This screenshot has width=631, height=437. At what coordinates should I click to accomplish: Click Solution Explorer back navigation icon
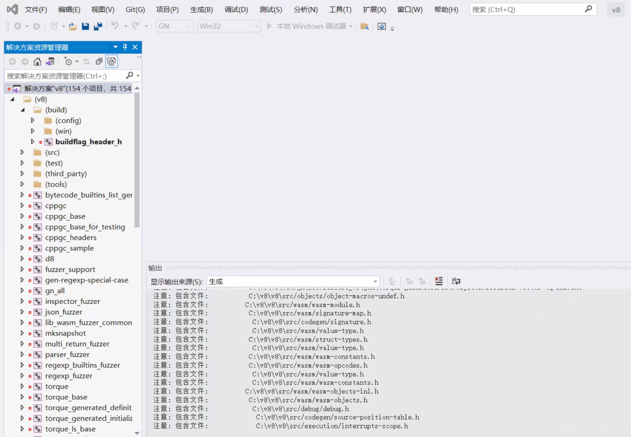pyautogui.click(x=12, y=61)
